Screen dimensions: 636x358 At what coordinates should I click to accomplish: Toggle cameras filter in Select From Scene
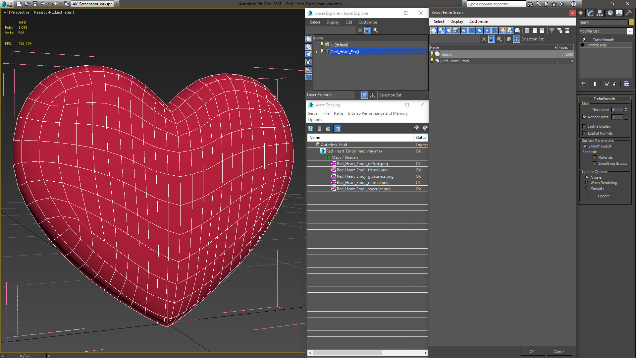456,30
